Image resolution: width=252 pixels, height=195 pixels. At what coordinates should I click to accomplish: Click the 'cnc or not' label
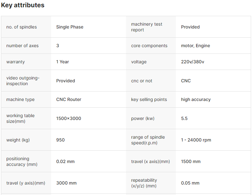142,81
